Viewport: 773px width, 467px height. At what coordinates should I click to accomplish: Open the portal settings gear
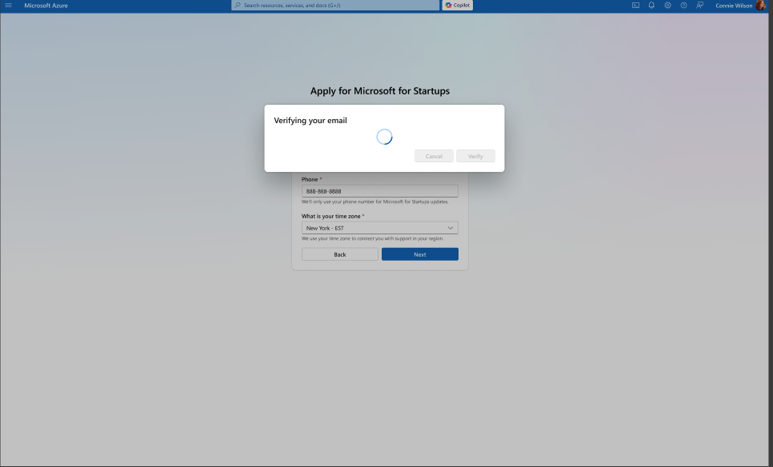(x=667, y=6)
